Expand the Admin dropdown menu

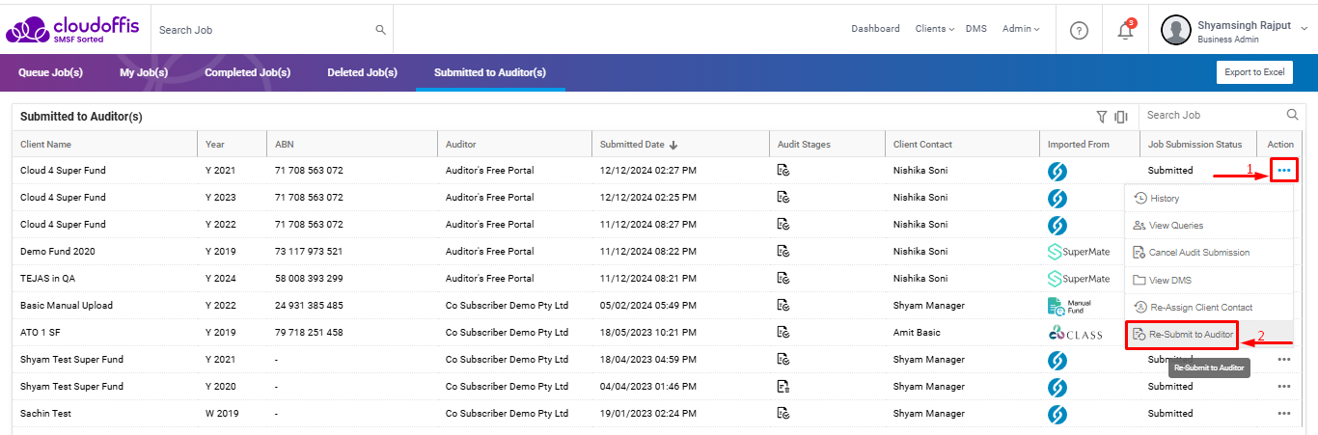pyautogui.click(x=1021, y=29)
